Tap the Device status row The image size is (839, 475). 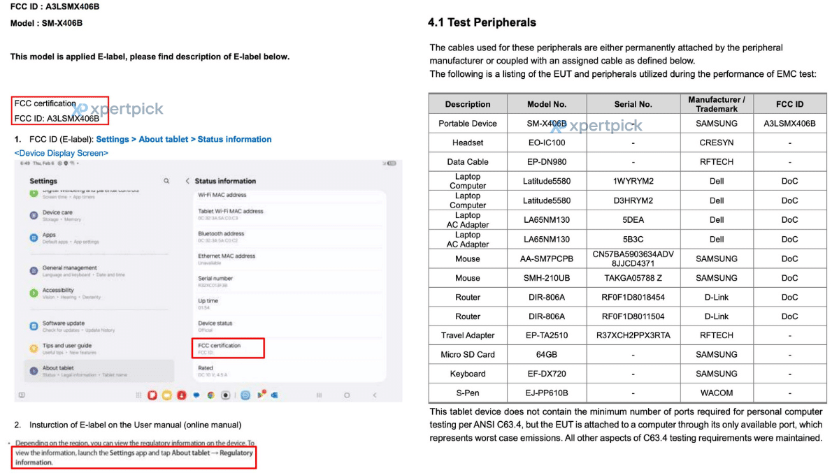pos(290,326)
